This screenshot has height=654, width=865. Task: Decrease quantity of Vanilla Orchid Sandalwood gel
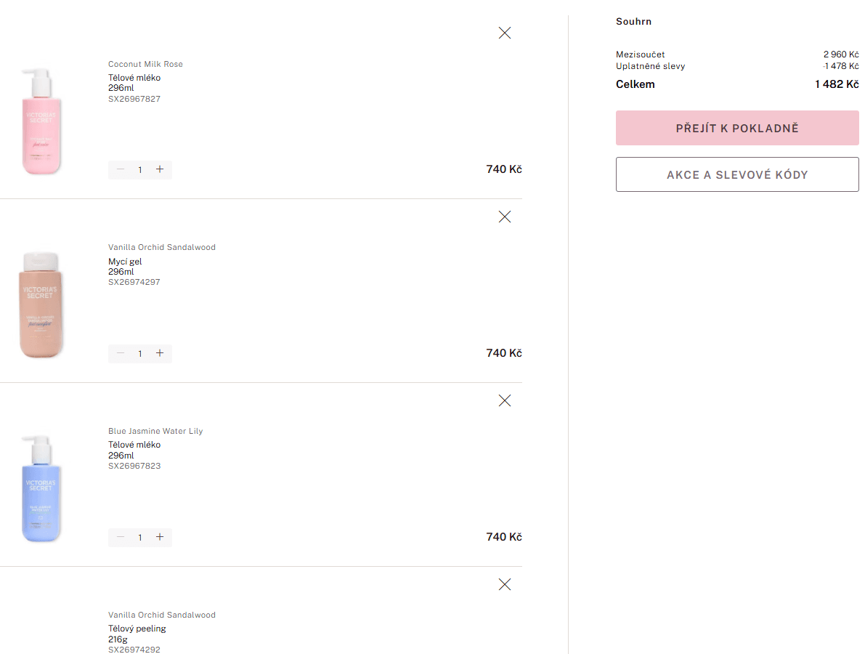pyautogui.click(x=120, y=353)
